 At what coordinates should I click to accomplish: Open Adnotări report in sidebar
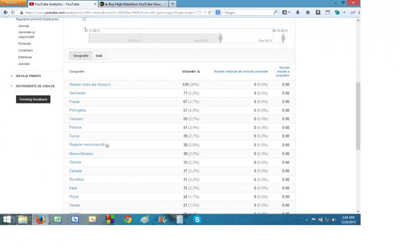tap(24, 64)
